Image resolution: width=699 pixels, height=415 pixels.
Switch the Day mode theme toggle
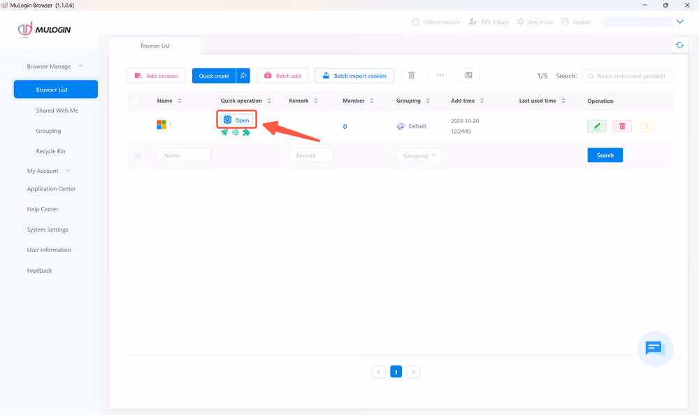click(x=535, y=22)
